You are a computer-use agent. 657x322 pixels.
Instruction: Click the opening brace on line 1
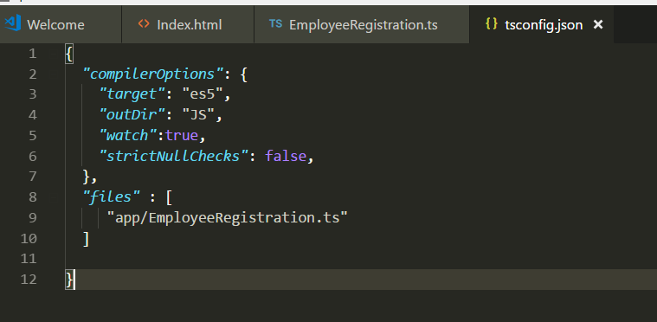pyautogui.click(x=69, y=54)
